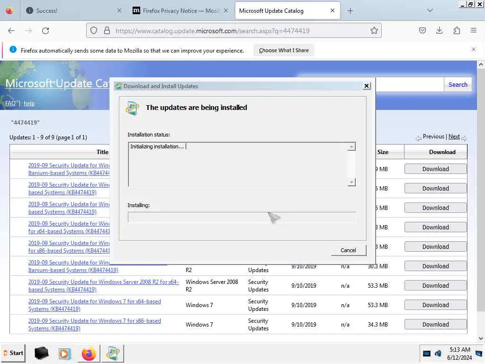Close the Microsoft Update Catalog tab
The image size is (485, 364).
click(332, 11)
